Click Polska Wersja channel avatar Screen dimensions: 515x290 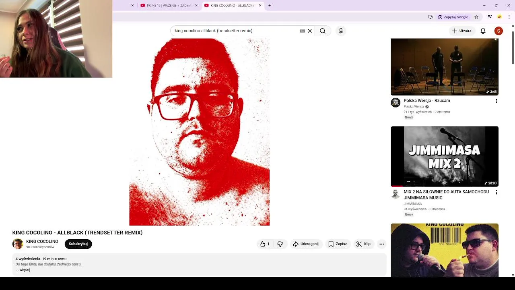pyautogui.click(x=396, y=103)
